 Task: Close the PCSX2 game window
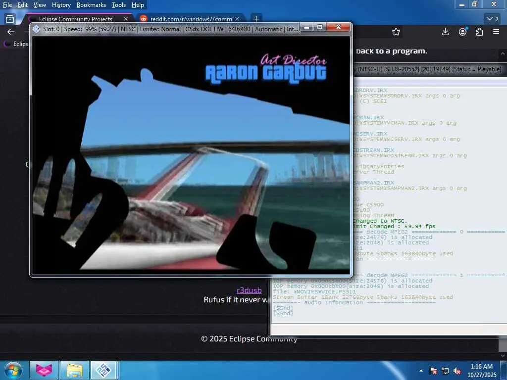click(338, 27)
